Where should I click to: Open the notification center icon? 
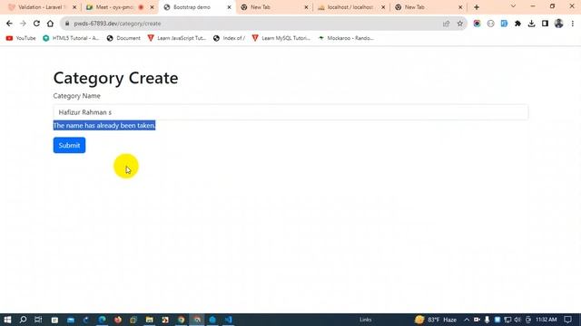[x=567, y=320]
